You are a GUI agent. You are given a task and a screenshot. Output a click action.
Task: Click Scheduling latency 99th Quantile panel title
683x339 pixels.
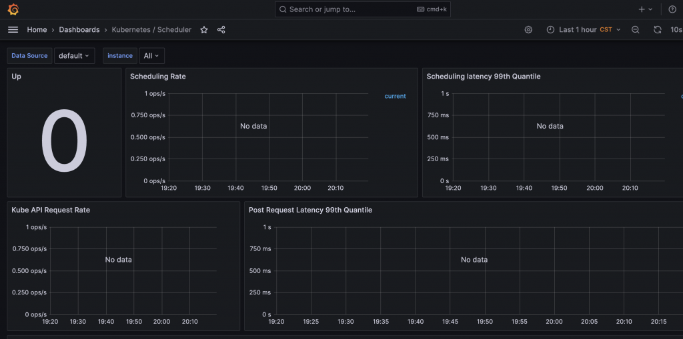coord(484,76)
